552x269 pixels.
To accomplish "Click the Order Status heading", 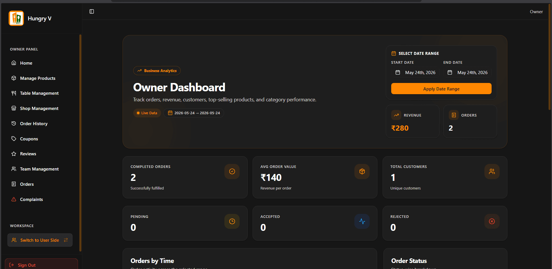I will click(409, 261).
